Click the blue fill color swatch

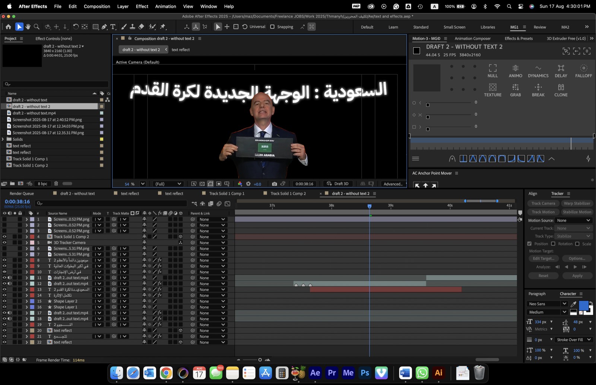(583, 306)
